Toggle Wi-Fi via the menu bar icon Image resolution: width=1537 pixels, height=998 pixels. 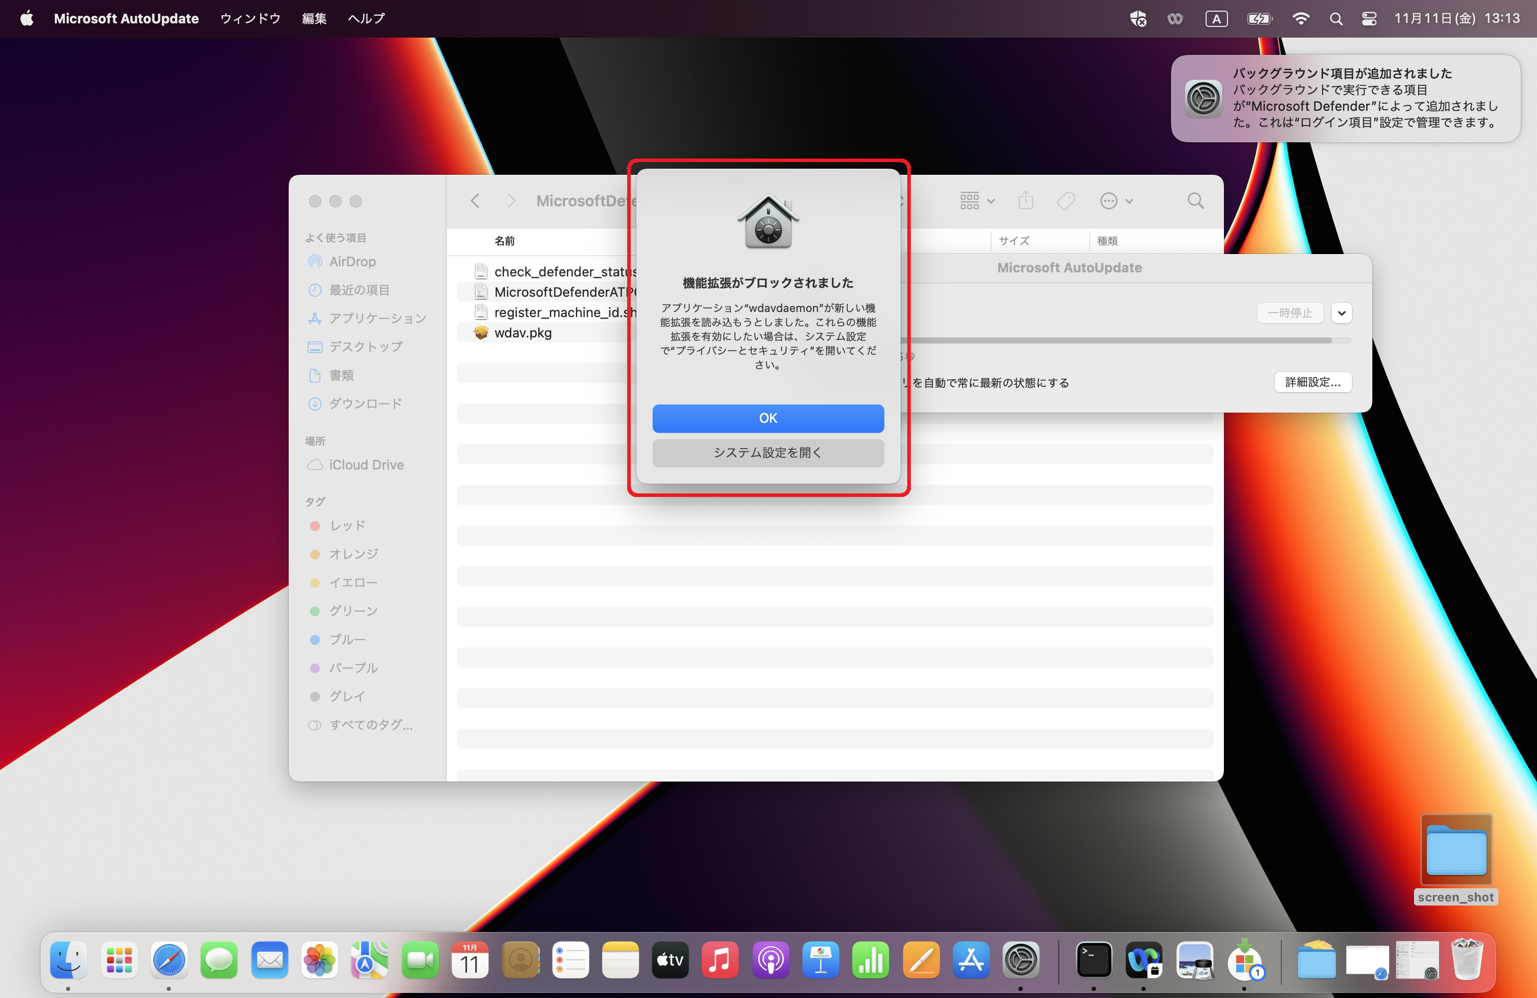(x=1301, y=19)
